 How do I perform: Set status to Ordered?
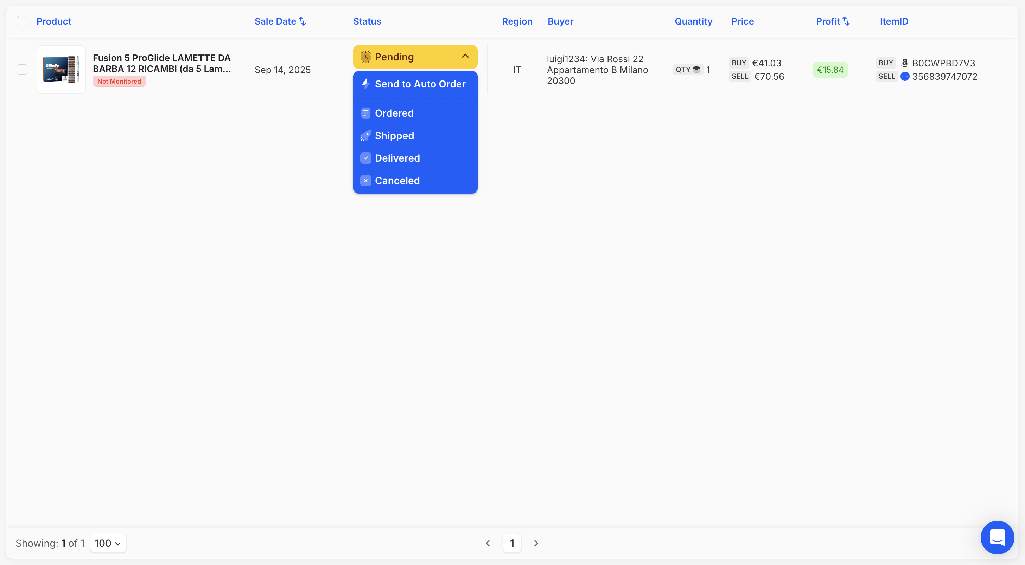[415, 113]
